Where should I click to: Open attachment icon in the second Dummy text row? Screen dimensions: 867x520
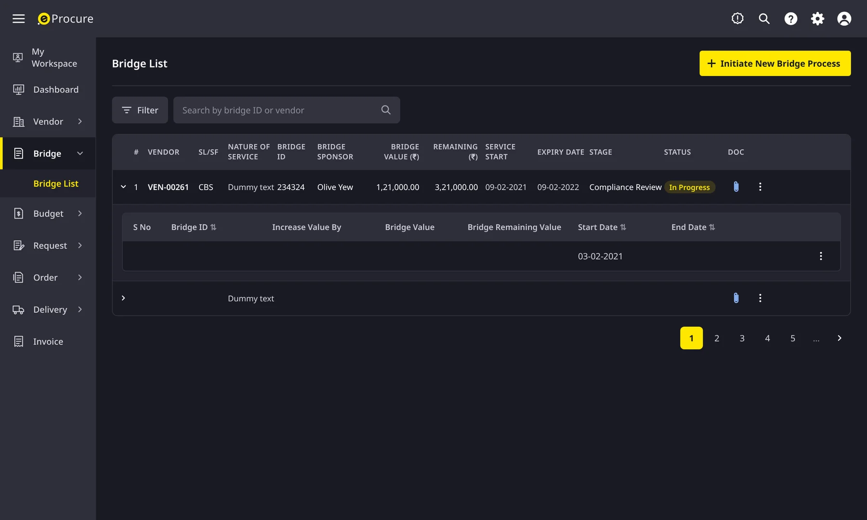point(736,298)
